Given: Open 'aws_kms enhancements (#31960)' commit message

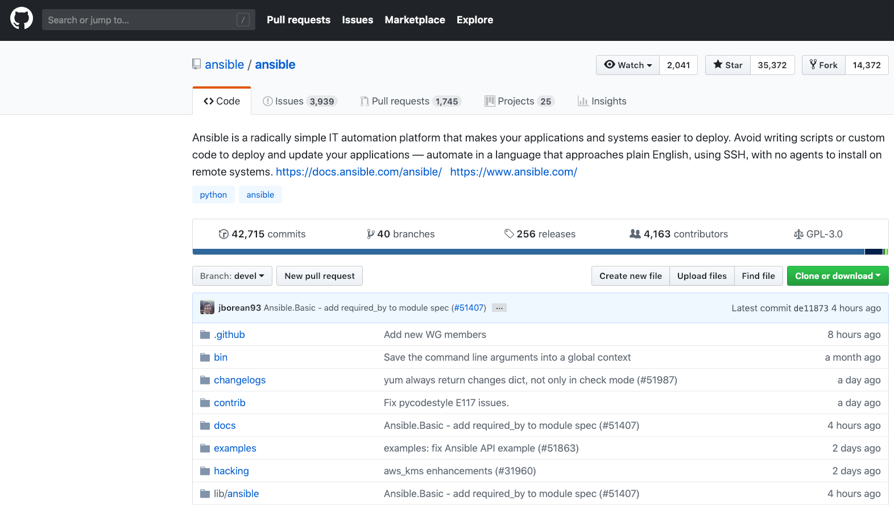Looking at the screenshot, I should tap(460, 471).
